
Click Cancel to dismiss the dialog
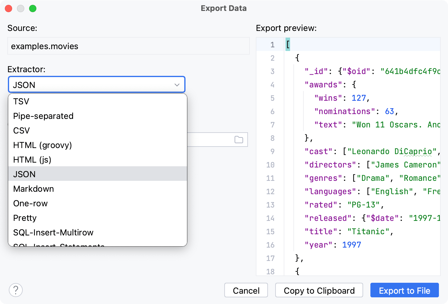246,290
